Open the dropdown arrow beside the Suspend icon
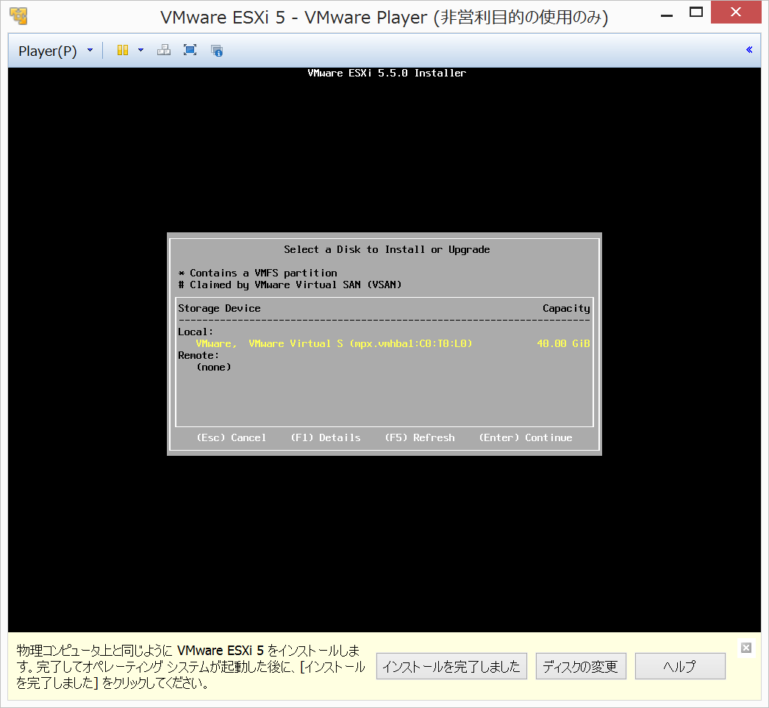 click(140, 50)
